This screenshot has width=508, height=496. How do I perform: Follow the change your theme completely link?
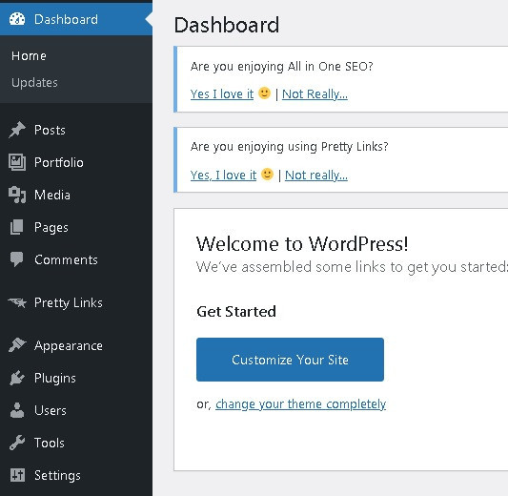[x=300, y=404]
